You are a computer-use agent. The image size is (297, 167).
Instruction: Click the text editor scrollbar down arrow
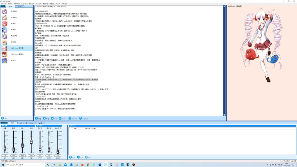(x=225, y=115)
